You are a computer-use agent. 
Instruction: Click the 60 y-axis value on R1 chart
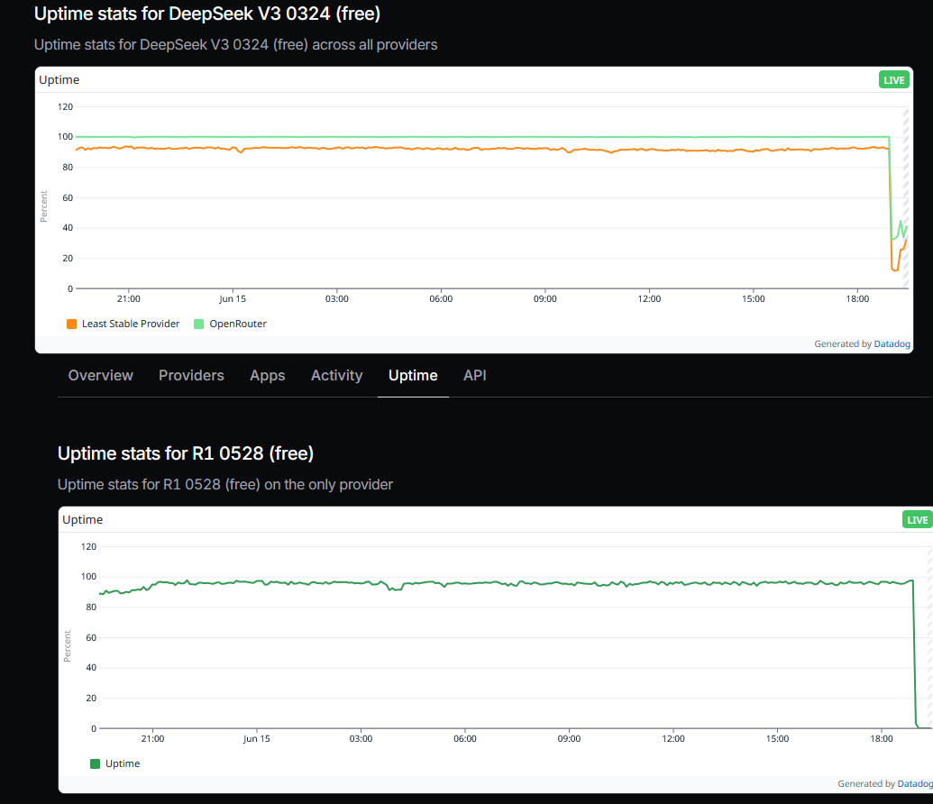[x=91, y=637]
